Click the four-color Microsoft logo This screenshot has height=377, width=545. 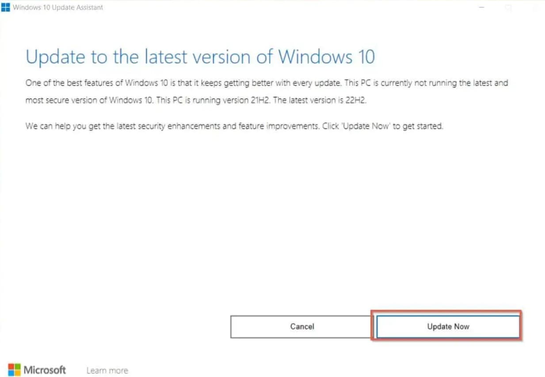point(14,369)
